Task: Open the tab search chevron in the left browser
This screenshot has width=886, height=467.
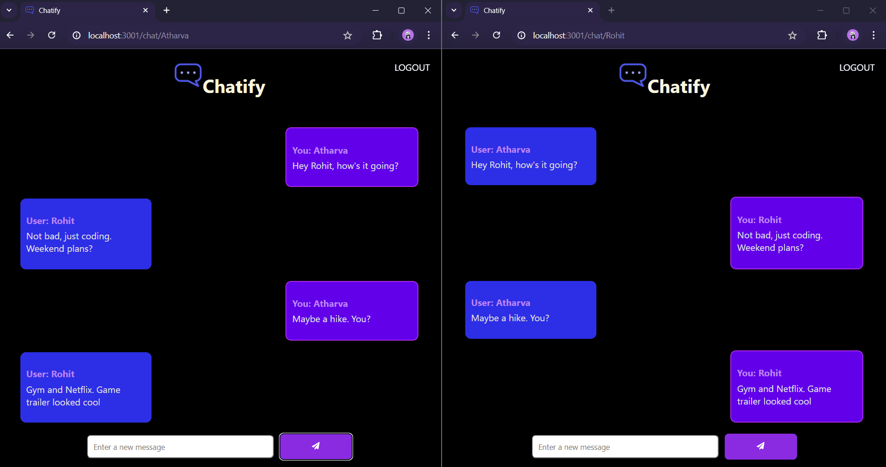Action: tap(9, 10)
